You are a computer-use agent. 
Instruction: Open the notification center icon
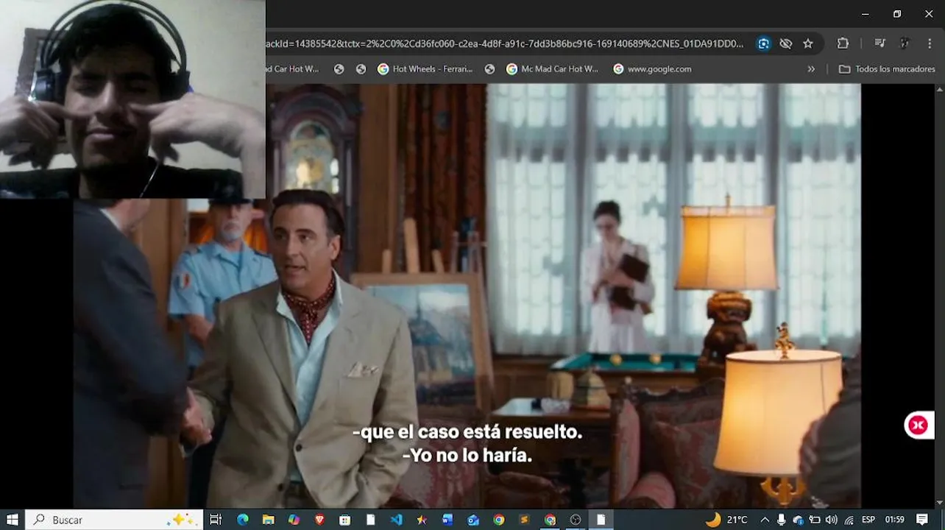[x=921, y=520]
